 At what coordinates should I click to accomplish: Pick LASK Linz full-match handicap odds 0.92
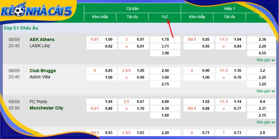tap(102, 47)
